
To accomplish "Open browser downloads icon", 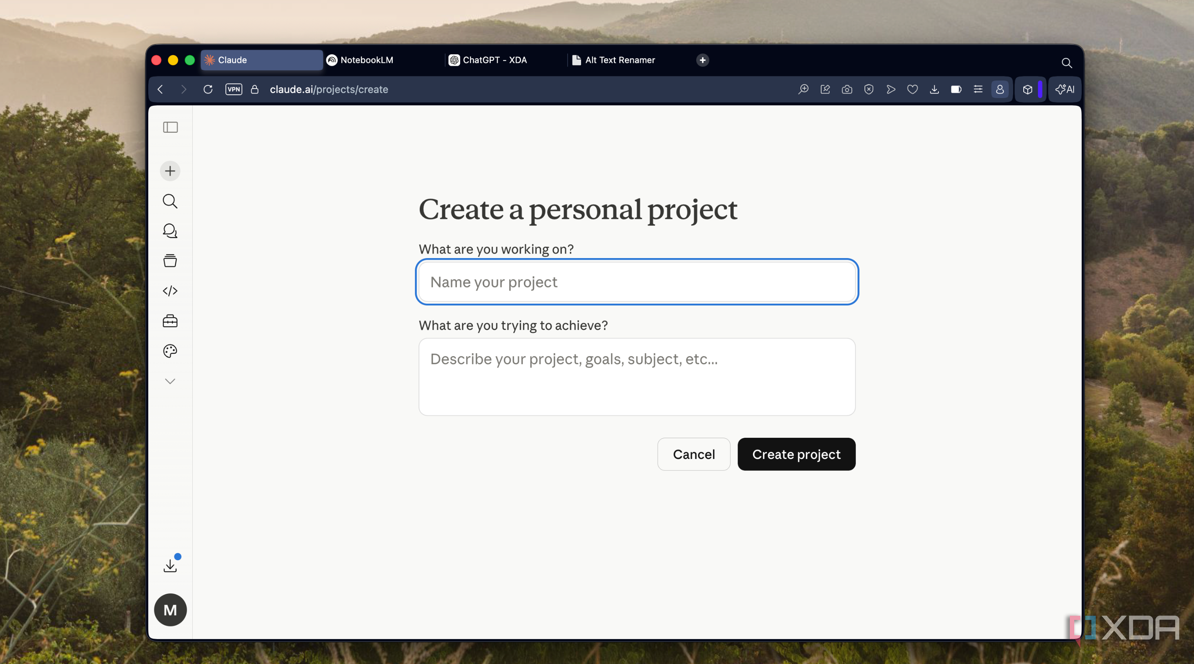I will point(934,89).
